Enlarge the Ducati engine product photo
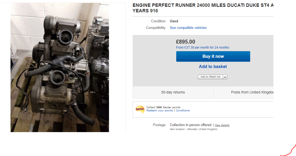 (x=60, y=67)
